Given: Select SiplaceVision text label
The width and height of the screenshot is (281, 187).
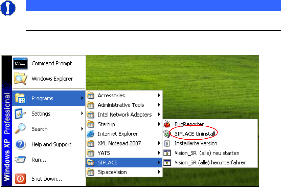Looking at the screenshot, I should point(112,172).
